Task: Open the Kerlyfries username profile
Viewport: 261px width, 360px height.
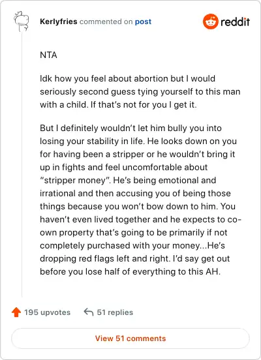Action: coord(59,22)
